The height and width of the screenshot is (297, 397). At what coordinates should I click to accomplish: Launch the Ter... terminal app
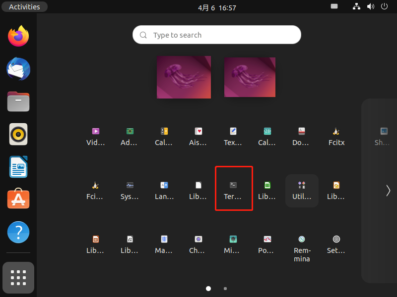(233, 185)
